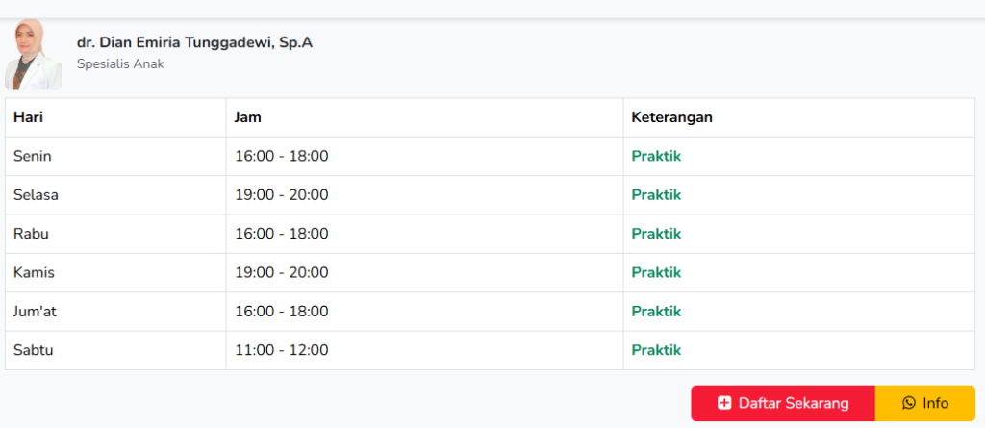The image size is (985, 428).
Task: Select the Senin day cell
Action: 32,156
